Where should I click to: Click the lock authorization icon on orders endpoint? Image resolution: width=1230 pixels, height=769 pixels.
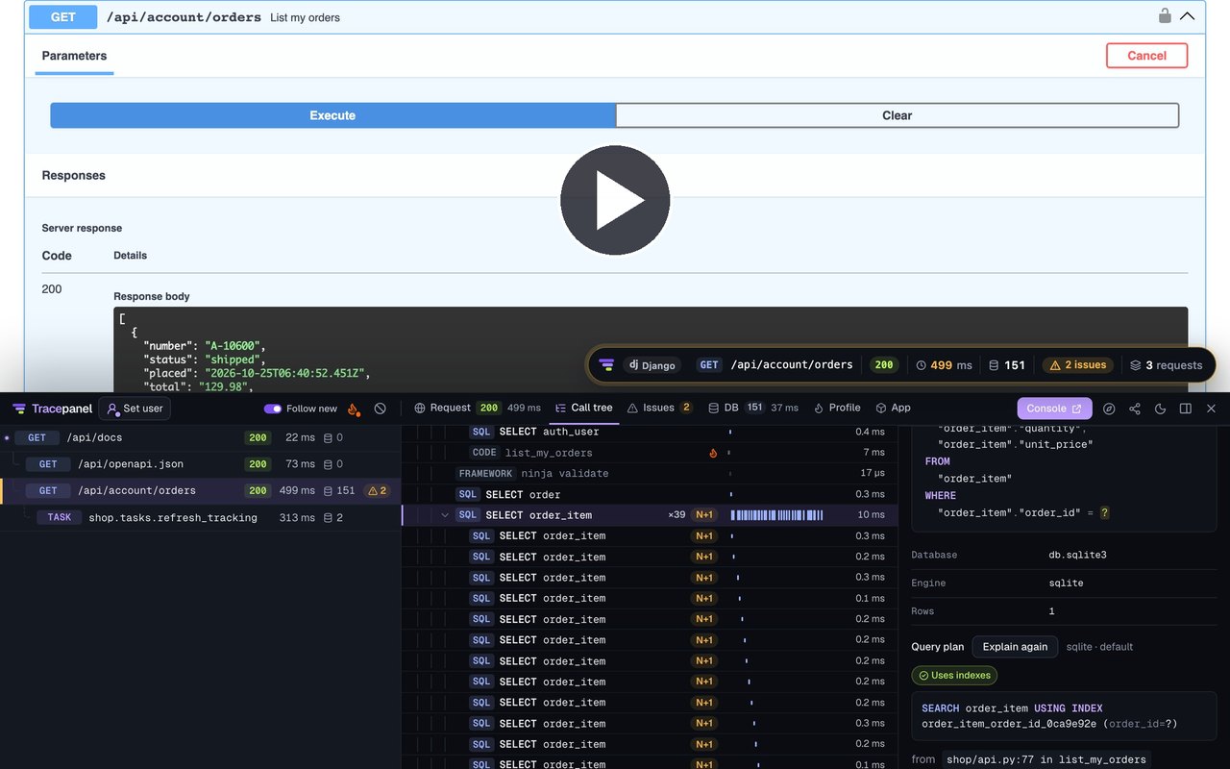click(x=1165, y=15)
